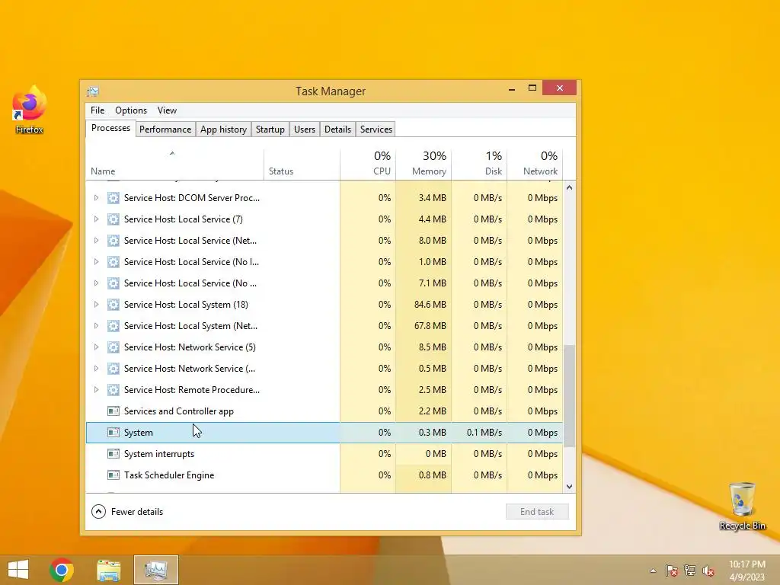Image resolution: width=780 pixels, height=585 pixels.
Task: Open the Firefox desktop shortcut
Action: point(30,110)
